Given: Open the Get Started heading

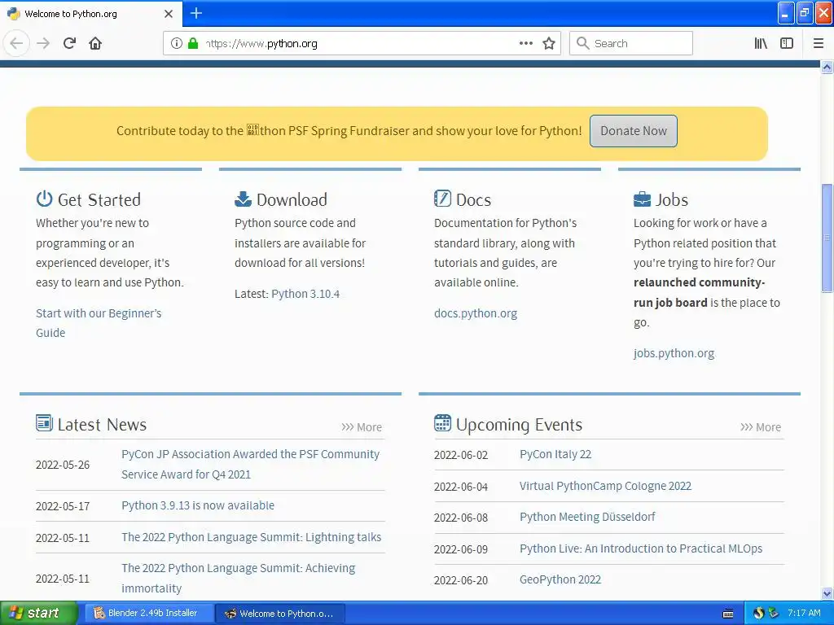Looking at the screenshot, I should [99, 200].
